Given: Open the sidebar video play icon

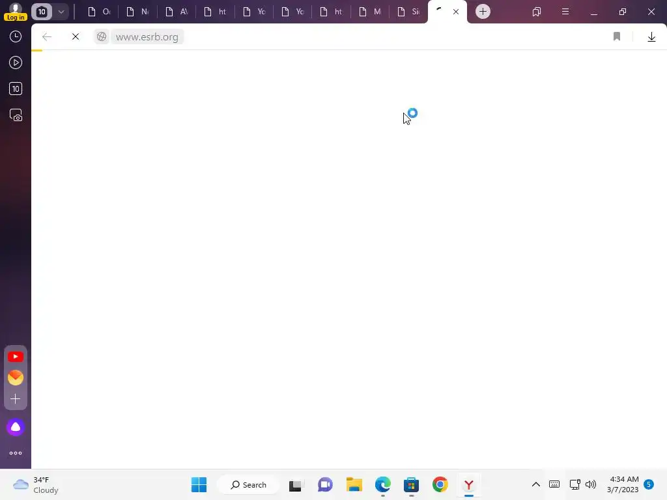Looking at the screenshot, I should [16, 63].
